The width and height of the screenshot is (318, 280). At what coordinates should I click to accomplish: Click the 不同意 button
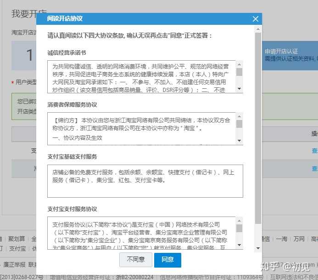tap(135, 260)
